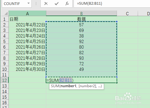Click data cell containing 38
Image resolution: width=150 pixels, height=108 pixels.
point(81,36)
